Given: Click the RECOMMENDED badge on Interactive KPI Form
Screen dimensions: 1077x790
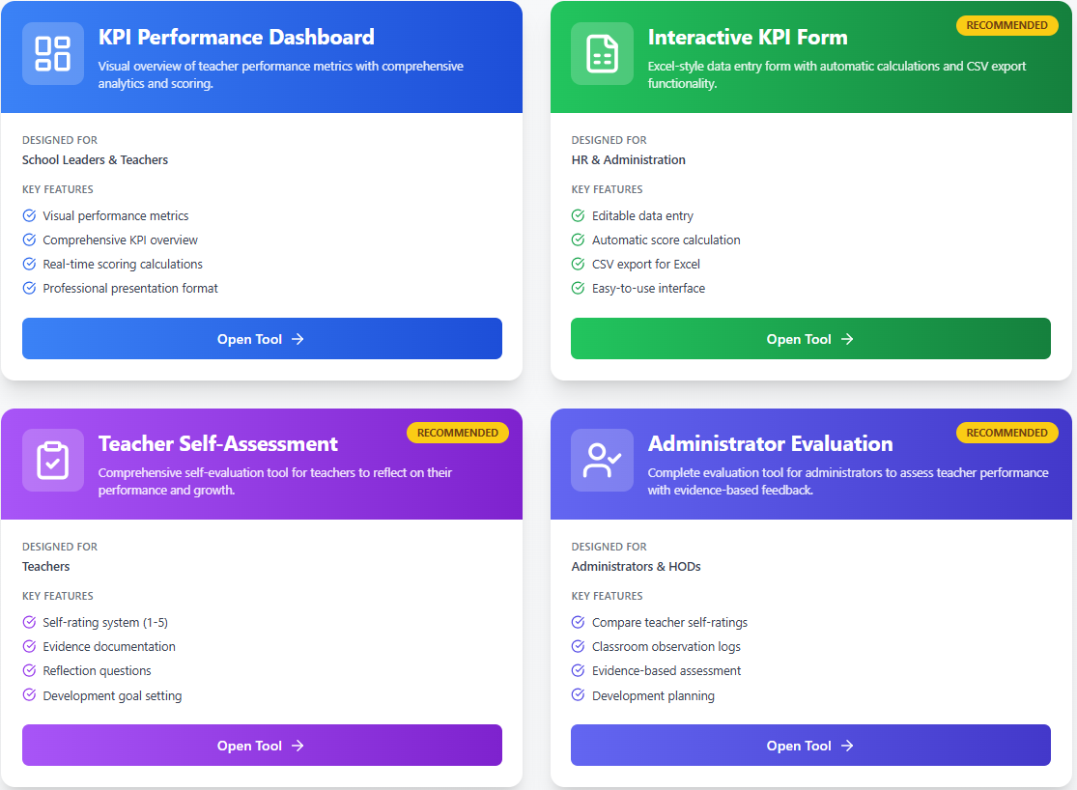Looking at the screenshot, I should [x=1006, y=25].
